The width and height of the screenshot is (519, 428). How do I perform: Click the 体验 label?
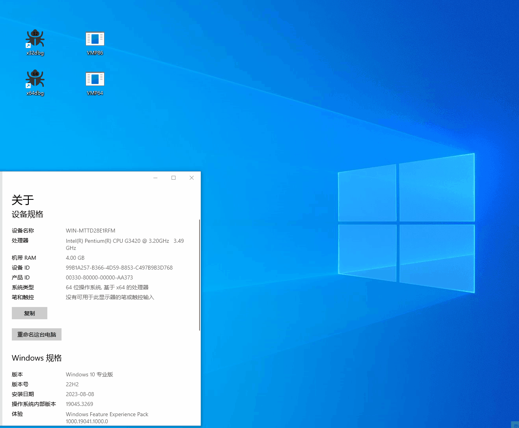click(x=17, y=414)
